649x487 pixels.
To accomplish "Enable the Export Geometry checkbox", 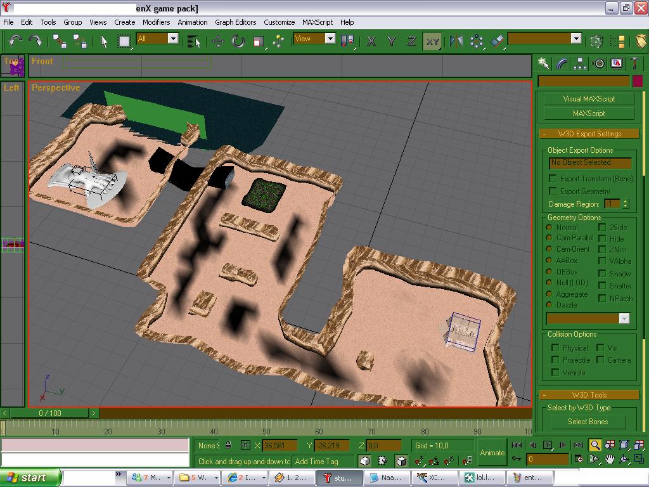I will point(553,192).
